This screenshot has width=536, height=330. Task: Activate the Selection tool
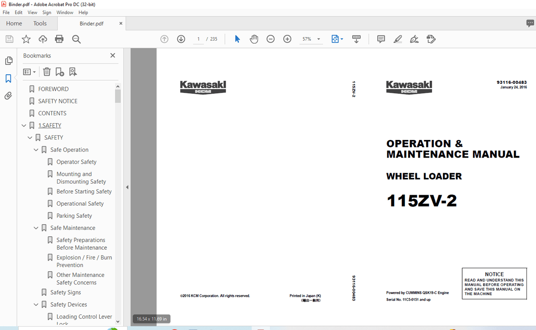click(237, 39)
